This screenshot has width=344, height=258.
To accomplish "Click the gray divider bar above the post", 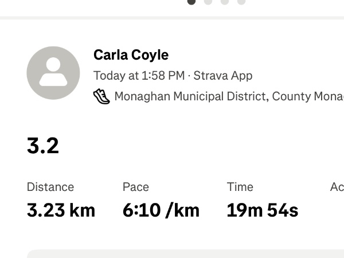I will pos(172,18).
